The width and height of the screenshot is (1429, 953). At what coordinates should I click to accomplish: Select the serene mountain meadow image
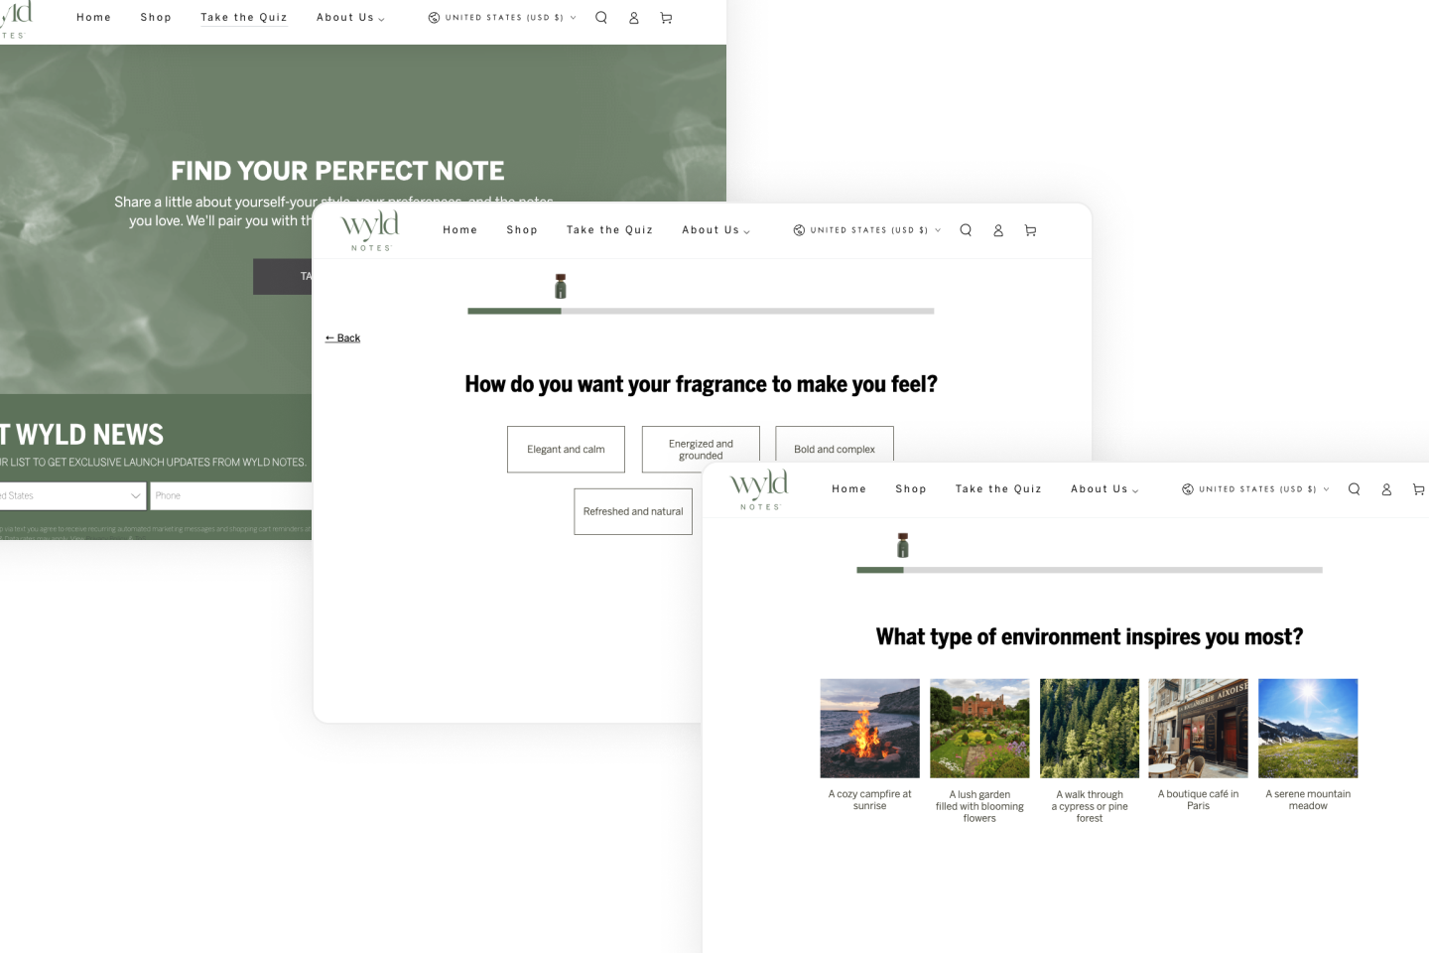pyautogui.click(x=1308, y=729)
